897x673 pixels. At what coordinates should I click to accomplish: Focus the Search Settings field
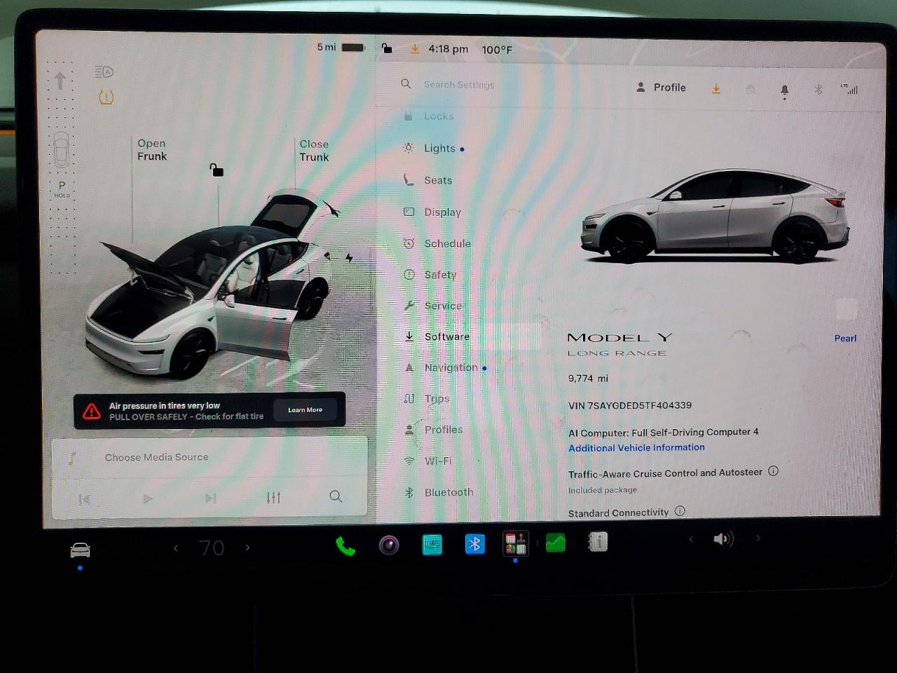(458, 84)
